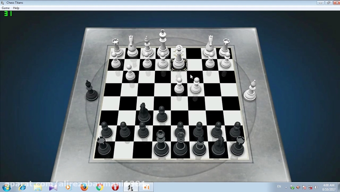Click the marked square the queen vacated
This screenshot has width=340, height=192.
[x=178, y=53]
